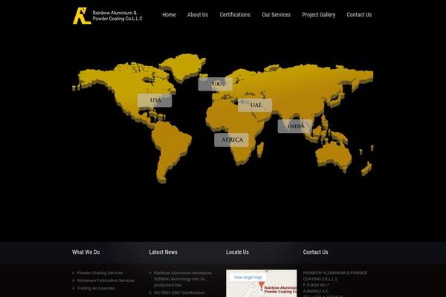Select the UK label on the map
This screenshot has height=297, width=446.
pyautogui.click(x=216, y=84)
